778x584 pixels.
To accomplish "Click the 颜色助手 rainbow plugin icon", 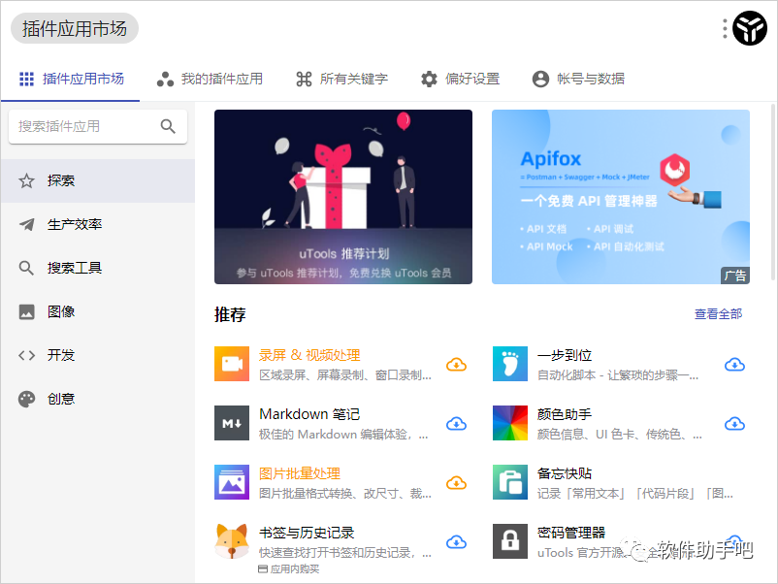I will [510, 423].
